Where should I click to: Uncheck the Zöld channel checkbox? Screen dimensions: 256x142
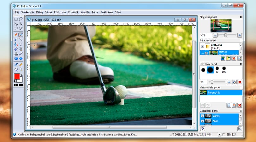coord(202,121)
